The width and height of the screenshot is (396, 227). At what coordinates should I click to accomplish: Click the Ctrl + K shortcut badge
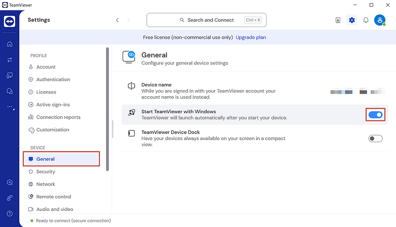pos(253,20)
